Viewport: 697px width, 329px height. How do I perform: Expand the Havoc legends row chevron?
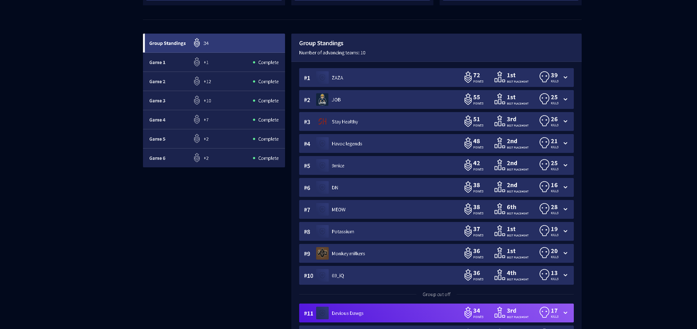tap(565, 144)
